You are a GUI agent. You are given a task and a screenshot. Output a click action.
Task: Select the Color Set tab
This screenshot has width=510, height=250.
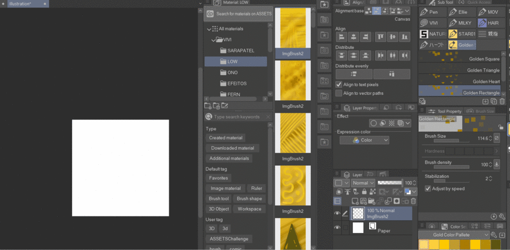tap(454, 227)
